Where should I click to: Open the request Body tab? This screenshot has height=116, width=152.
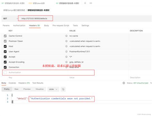46,25
